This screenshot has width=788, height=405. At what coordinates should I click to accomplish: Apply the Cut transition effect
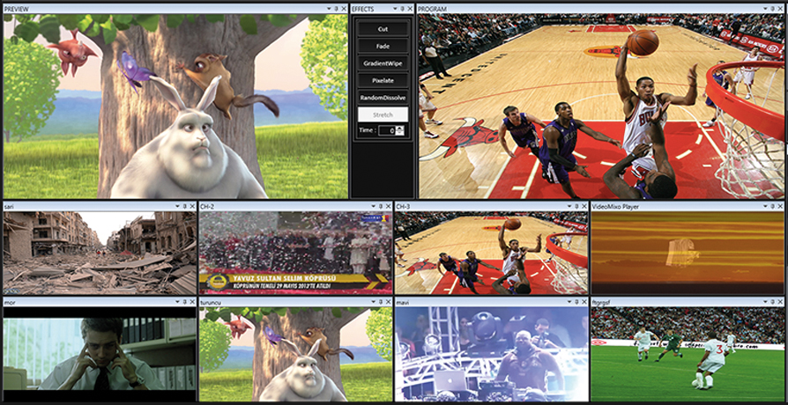point(383,29)
